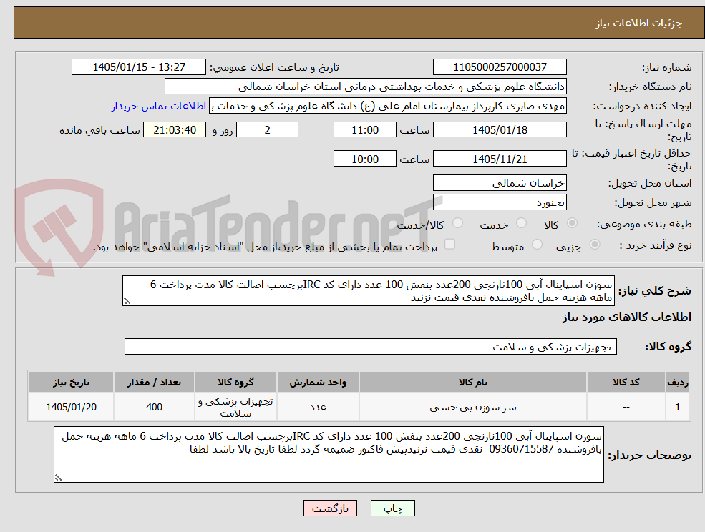
Task: Select the خدمت radio button
Action: [522, 223]
